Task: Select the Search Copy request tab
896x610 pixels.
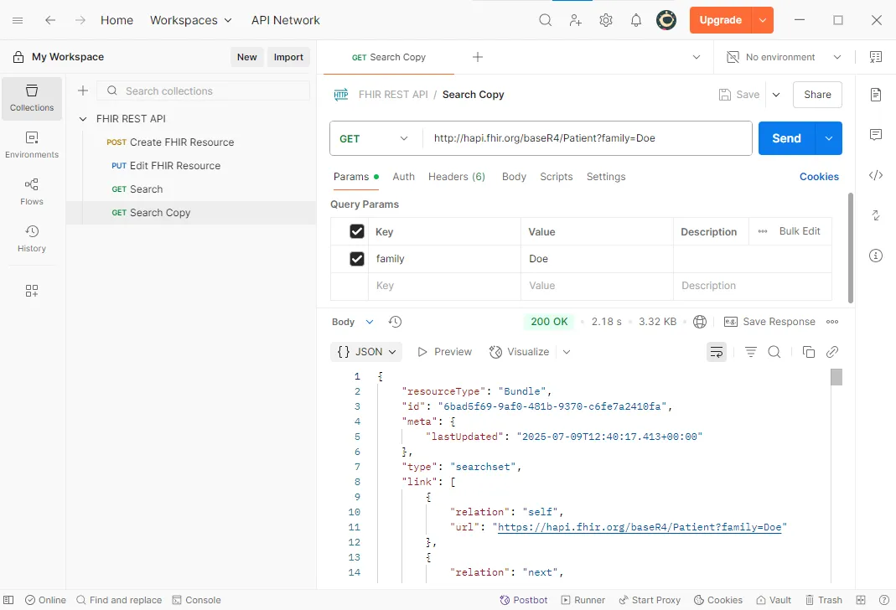Action: 389,57
